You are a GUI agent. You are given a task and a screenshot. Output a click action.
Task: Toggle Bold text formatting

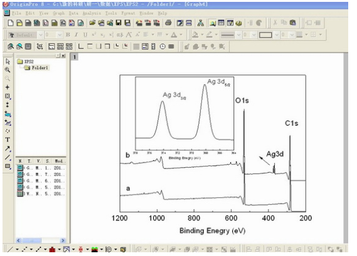(x=68, y=35)
